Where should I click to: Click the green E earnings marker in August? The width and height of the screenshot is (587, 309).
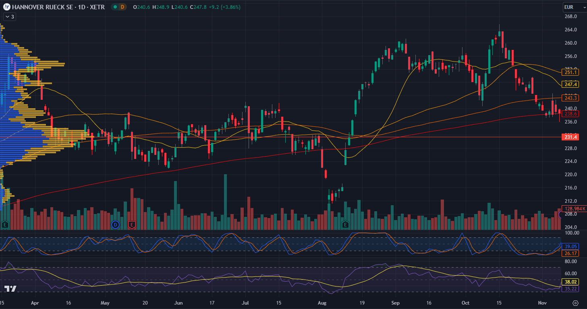pyautogui.click(x=345, y=224)
